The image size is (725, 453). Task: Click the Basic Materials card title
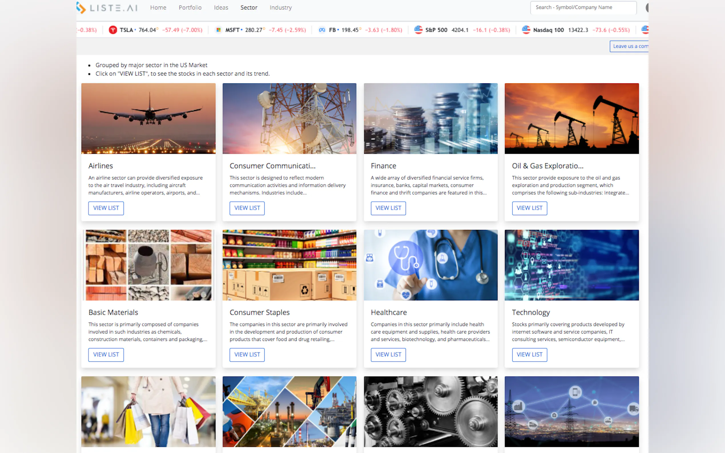tap(113, 312)
